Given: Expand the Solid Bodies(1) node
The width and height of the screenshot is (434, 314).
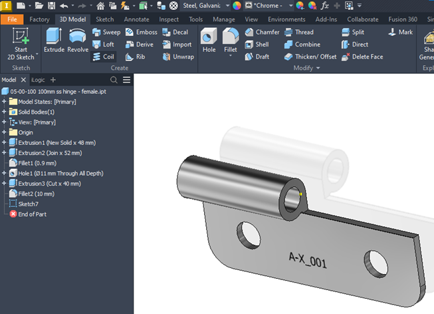Looking at the screenshot, I should click(x=5, y=112).
